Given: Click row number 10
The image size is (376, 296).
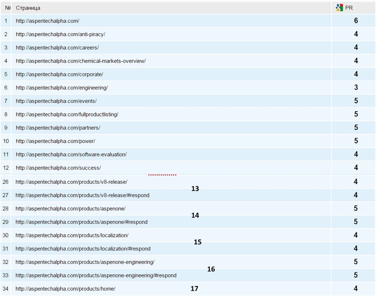Looking at the screenshot, I should [x=6, y=141].
